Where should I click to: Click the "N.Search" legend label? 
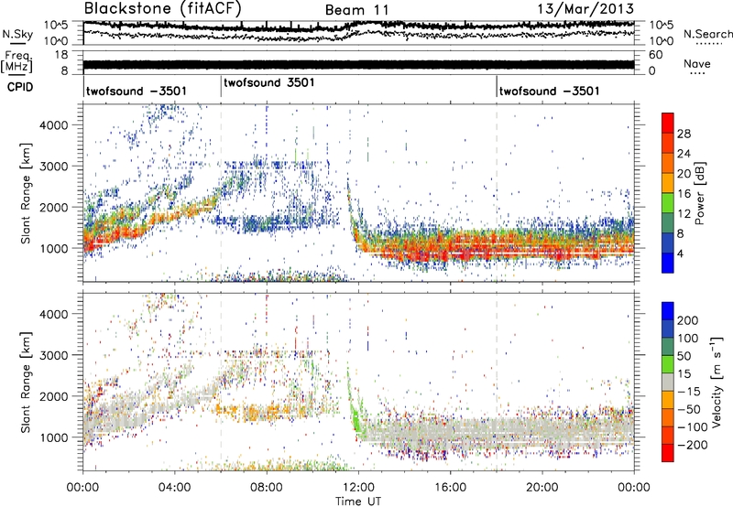click(x=707, y=34)
